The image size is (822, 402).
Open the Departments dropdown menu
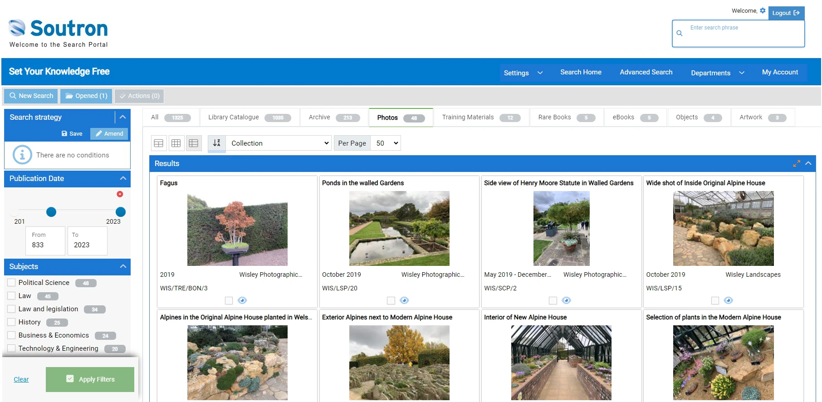718,73
